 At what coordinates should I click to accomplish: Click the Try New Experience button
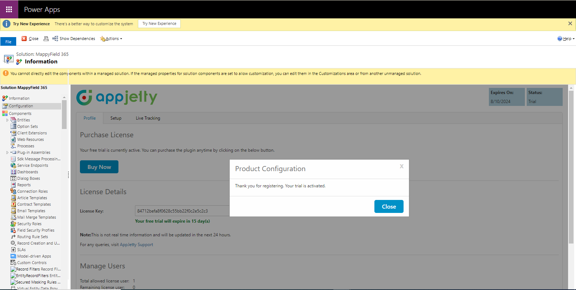(159, 24)
